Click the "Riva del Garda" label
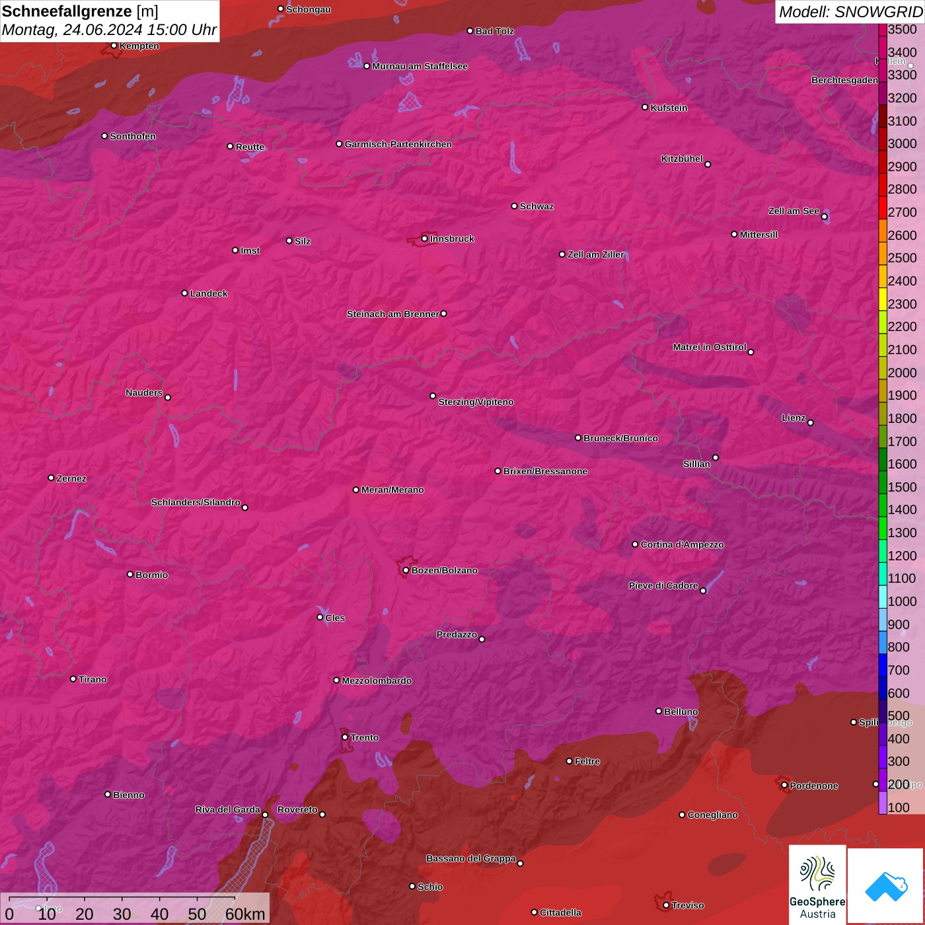Viewport: 925px width, 925px height. 228,809
